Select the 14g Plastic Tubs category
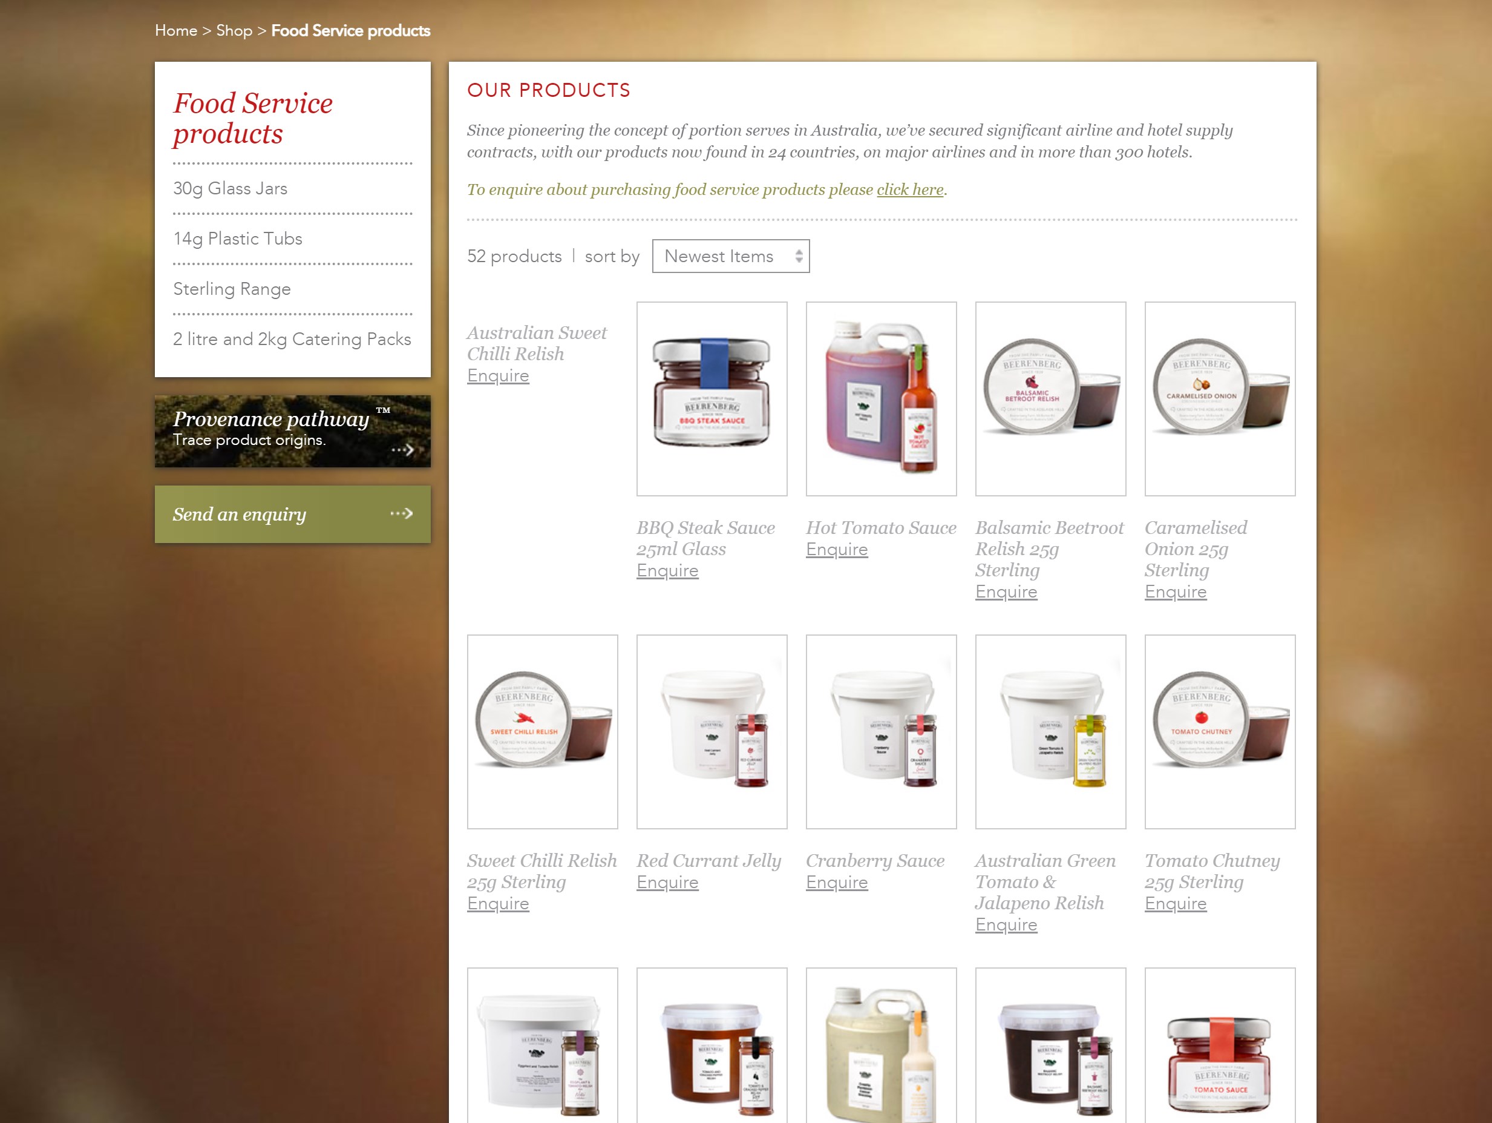1492x1123 pixels. pyautogui.click(x=238, y=239)
